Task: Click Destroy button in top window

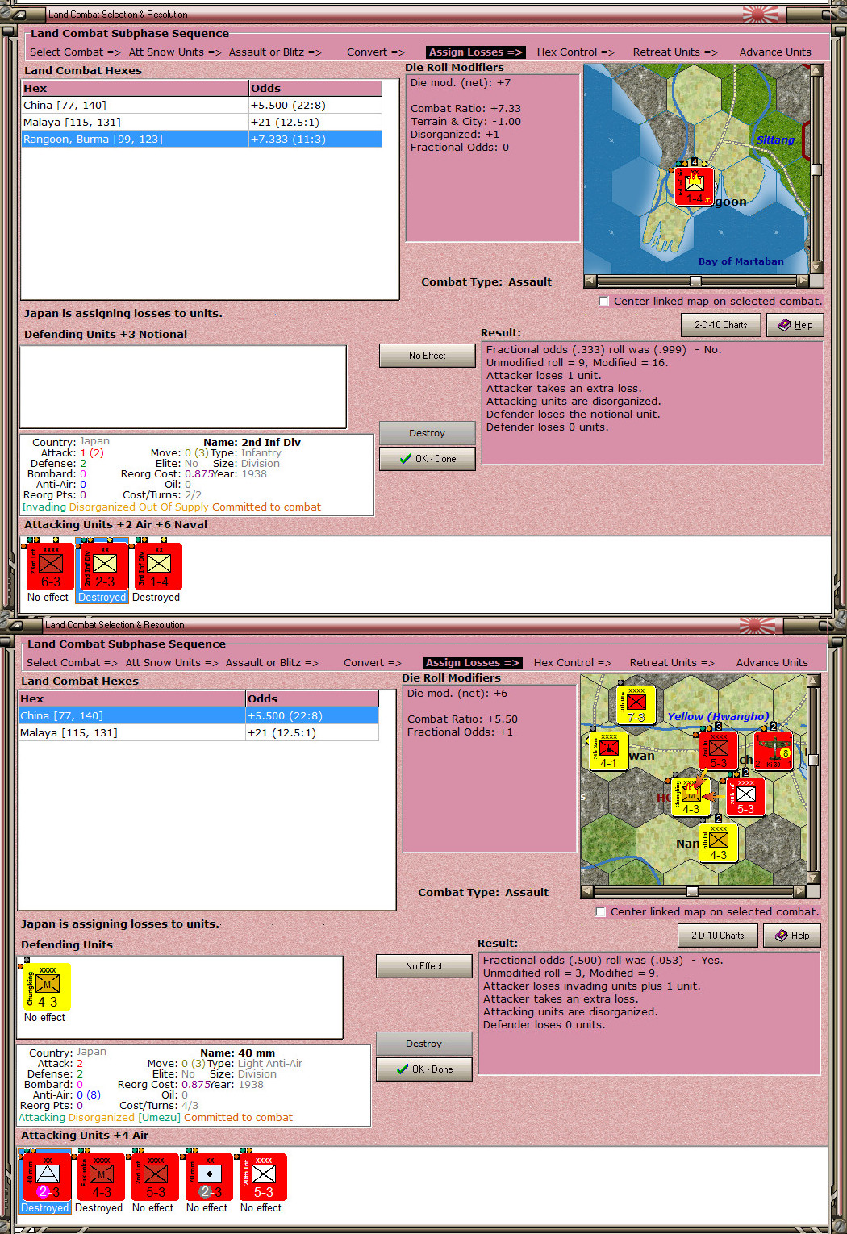Action: pos(427,433)
